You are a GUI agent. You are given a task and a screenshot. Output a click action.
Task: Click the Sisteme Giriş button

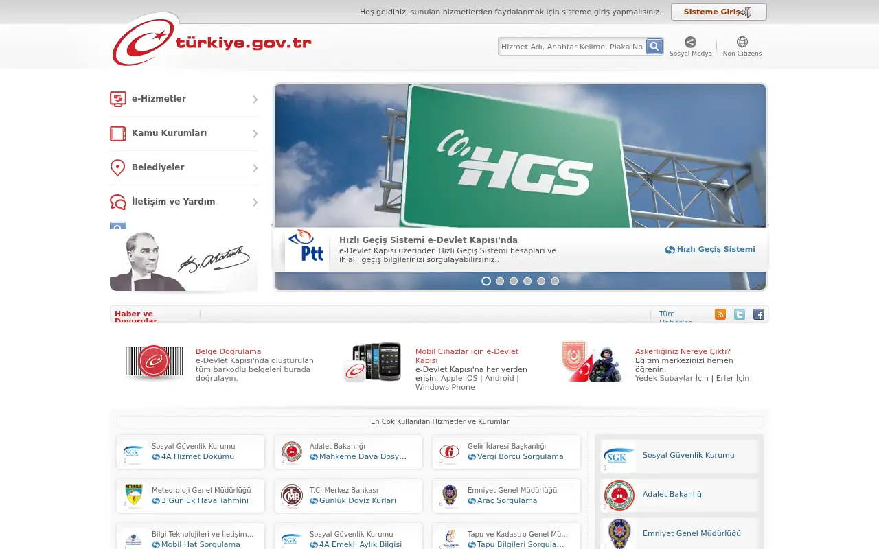coord(718,12)
